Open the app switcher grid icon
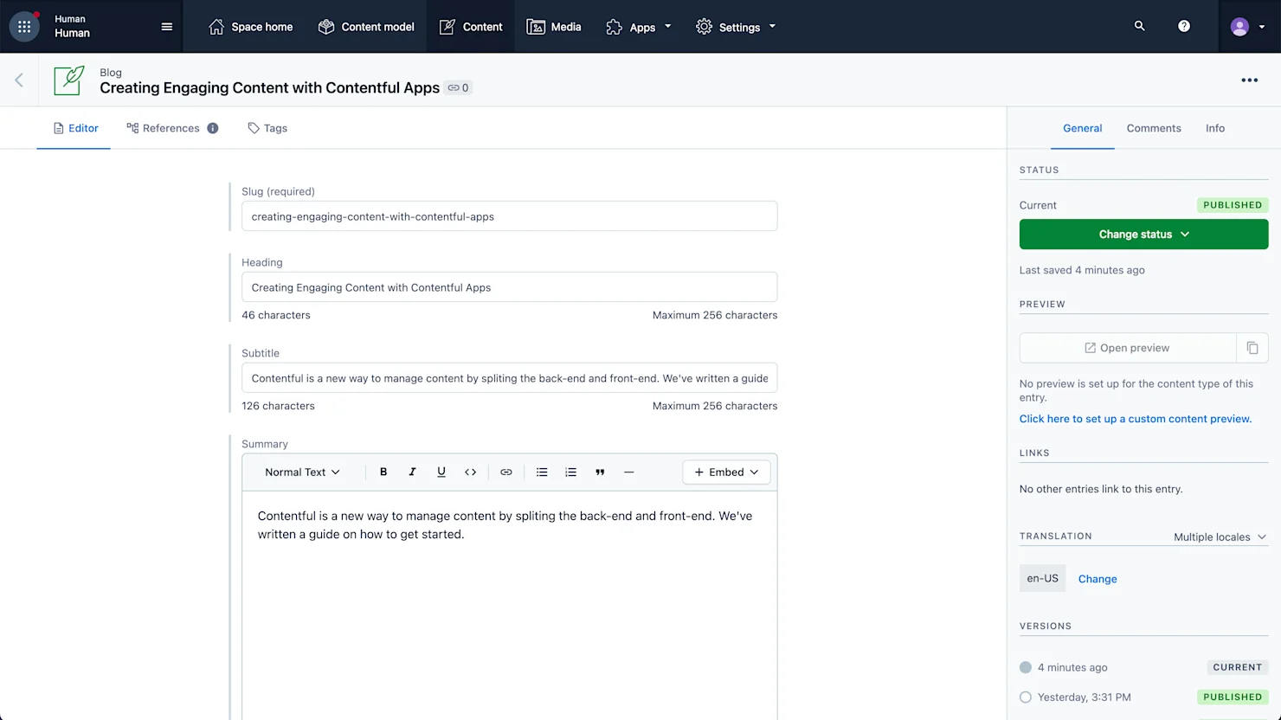Image resolution: width=1281 pixels, height=720 pixels. (x=24, y=27)
